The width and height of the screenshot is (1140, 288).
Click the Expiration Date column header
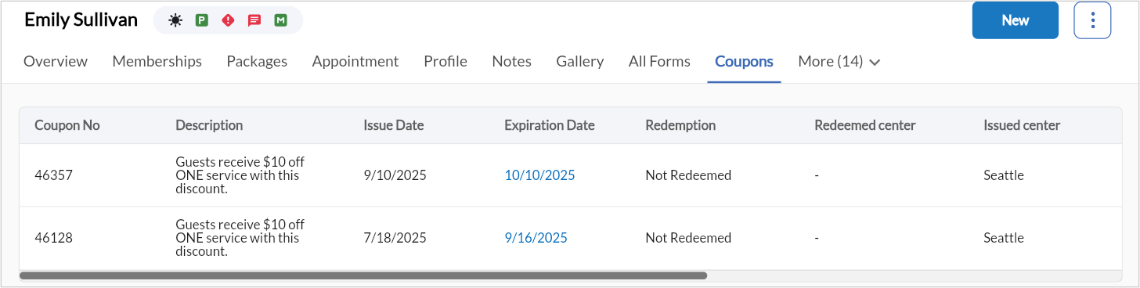click(550, 125)
